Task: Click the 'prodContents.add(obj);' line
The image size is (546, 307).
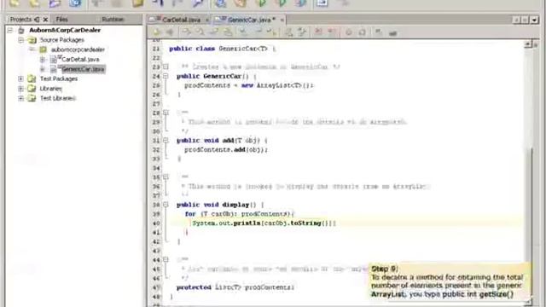Action: 226,150
